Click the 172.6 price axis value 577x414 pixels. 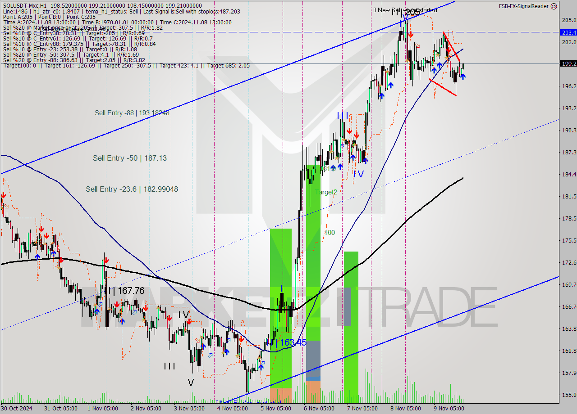[568, 262]
